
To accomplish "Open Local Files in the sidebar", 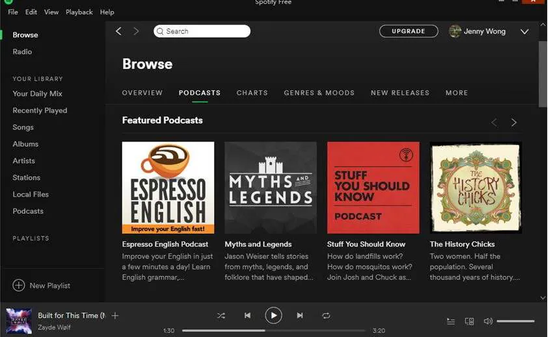I will pyautogui.click(x=31, y=194).
